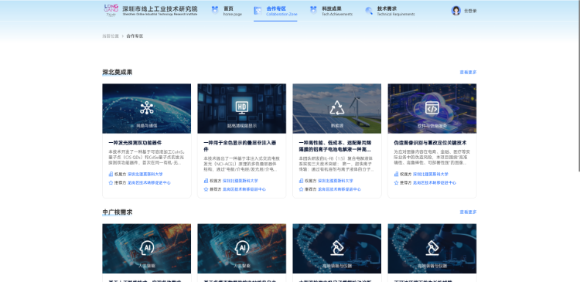Open 龙岗区技术转移促进中心 link on 伪造图像识别 card

435,182
